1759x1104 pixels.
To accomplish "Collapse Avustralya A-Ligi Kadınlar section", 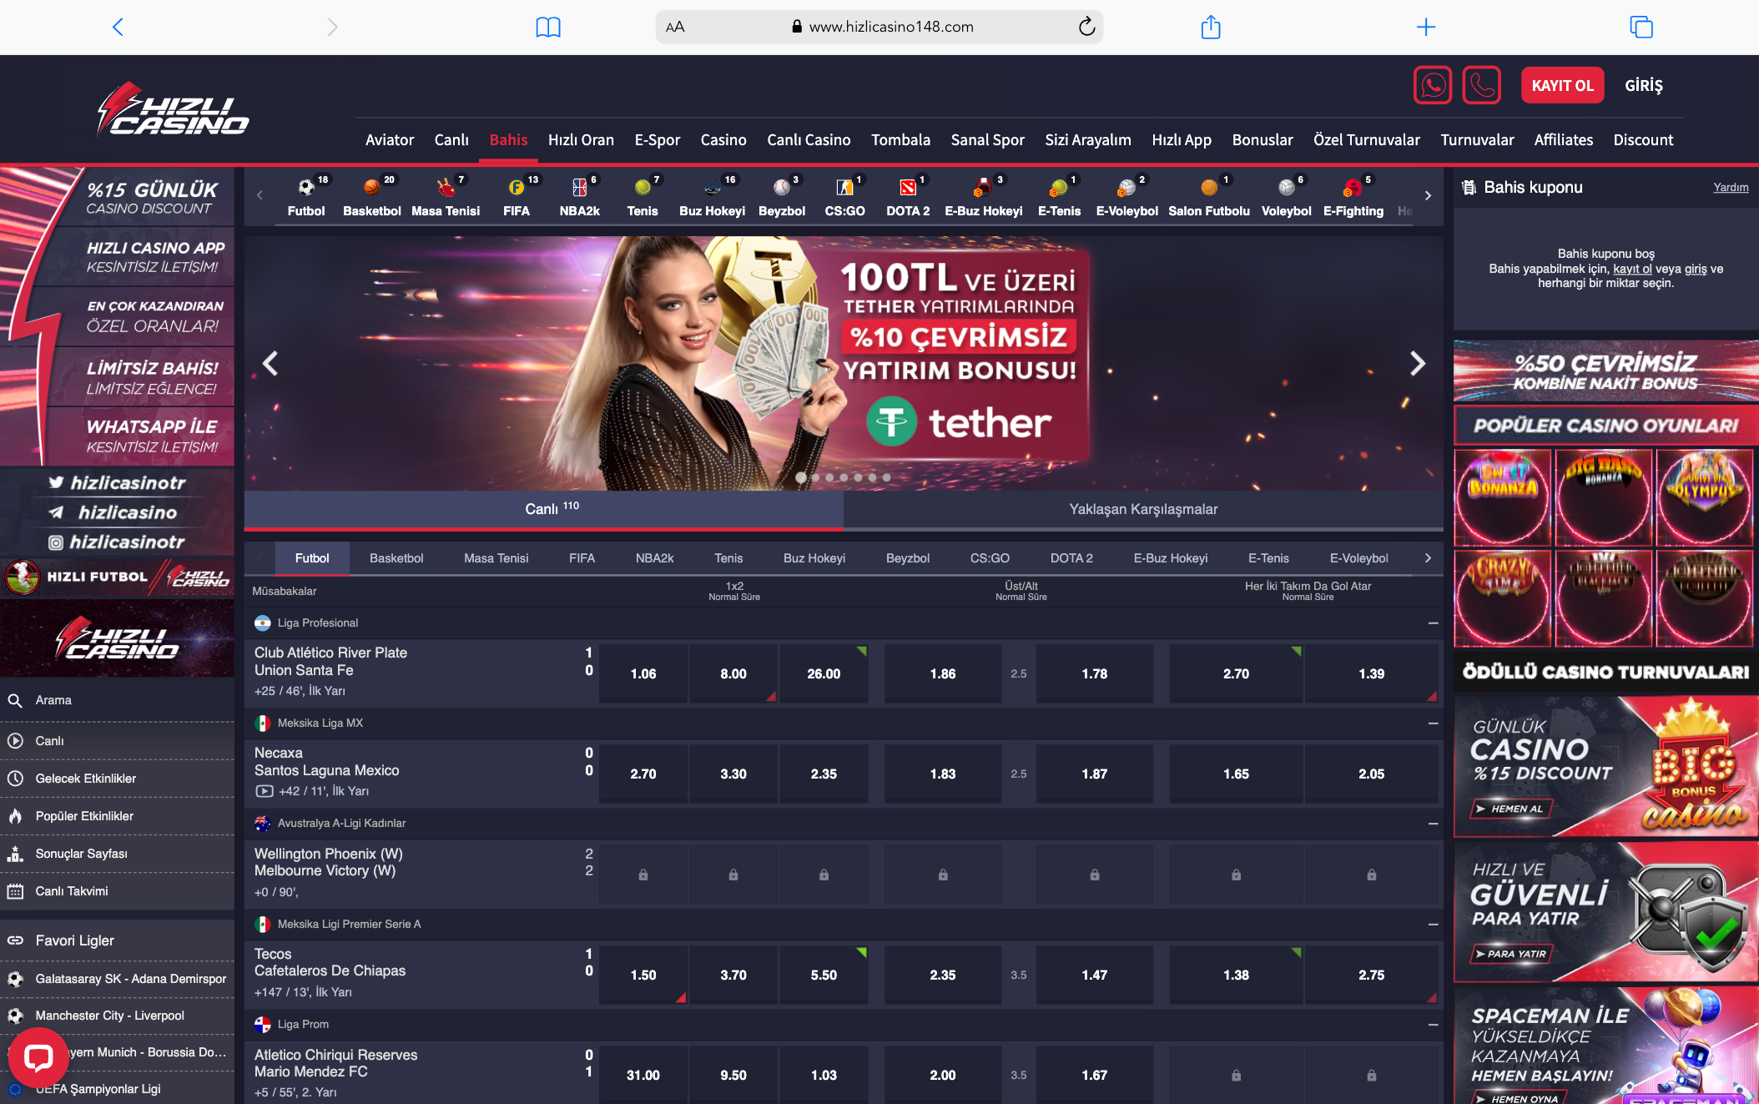I will [x=1433, y=824].
